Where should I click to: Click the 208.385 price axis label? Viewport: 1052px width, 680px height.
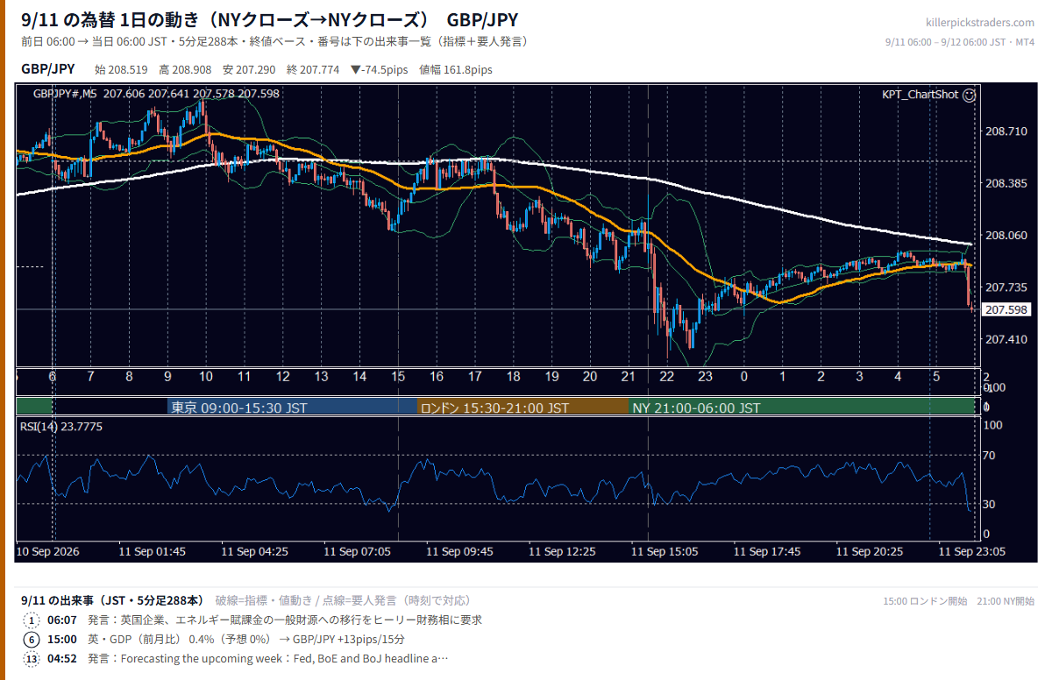tap(1006, 183)
